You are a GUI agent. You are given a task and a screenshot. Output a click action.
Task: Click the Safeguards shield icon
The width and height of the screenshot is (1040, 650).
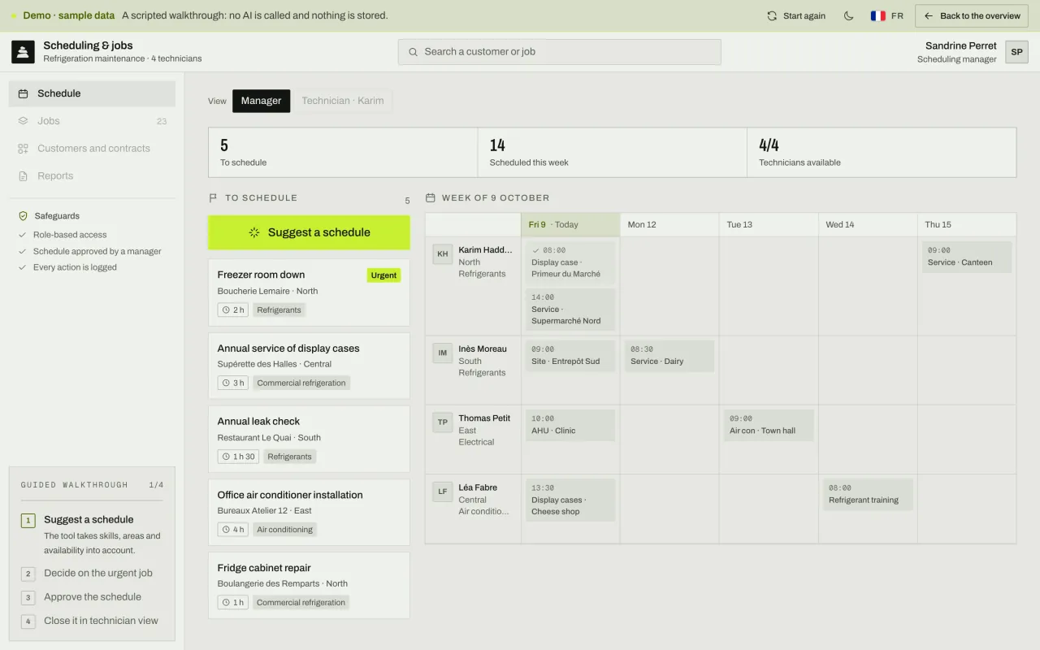pos(23,216)
